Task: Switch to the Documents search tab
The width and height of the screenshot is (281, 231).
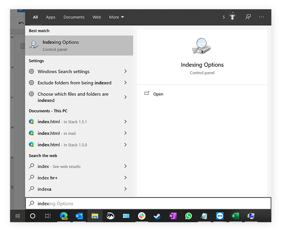Action: (74, 17)
